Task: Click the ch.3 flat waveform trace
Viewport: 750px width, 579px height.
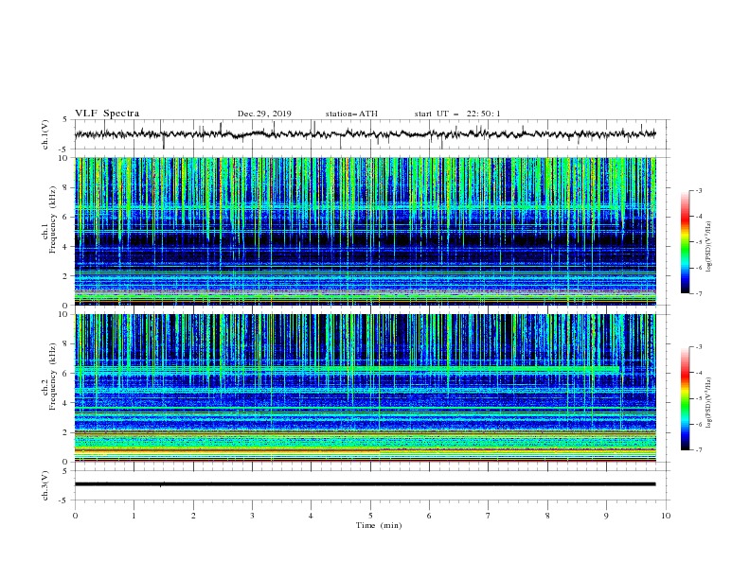Action: click(366, 484)
